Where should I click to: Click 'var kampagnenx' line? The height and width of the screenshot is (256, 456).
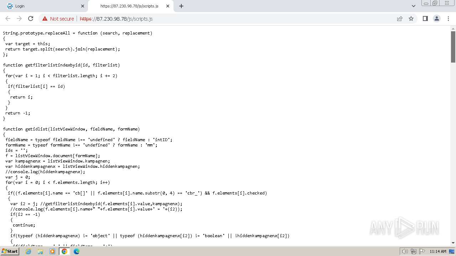point(58,161)
